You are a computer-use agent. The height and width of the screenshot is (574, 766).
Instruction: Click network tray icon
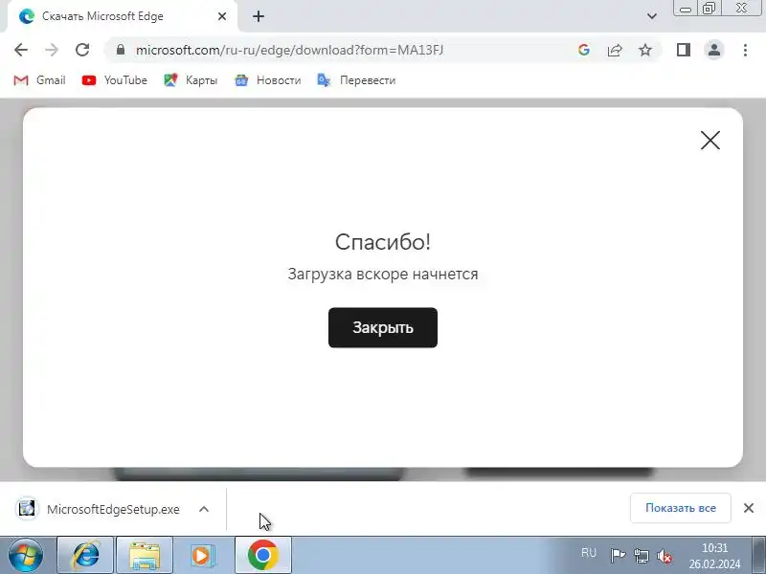pos(641,556)
